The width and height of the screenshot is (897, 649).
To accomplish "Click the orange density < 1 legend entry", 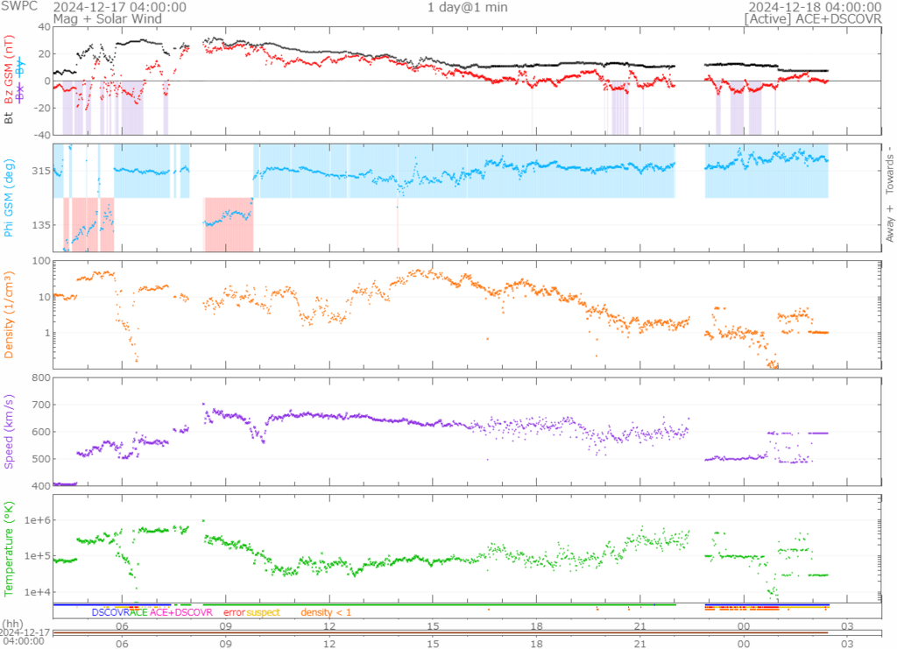I will click(x=326, y=612).
